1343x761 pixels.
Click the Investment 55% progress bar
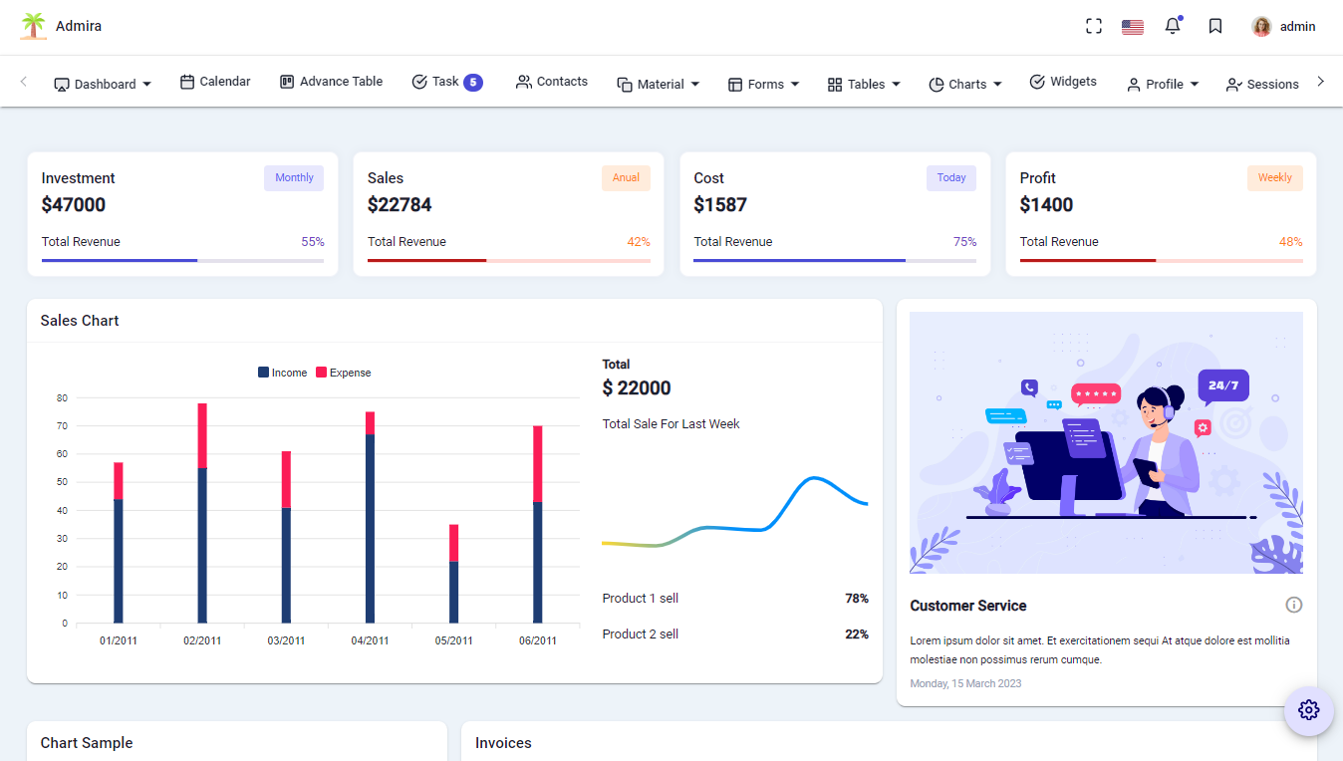pyautogui.click(x=182, y=260)
